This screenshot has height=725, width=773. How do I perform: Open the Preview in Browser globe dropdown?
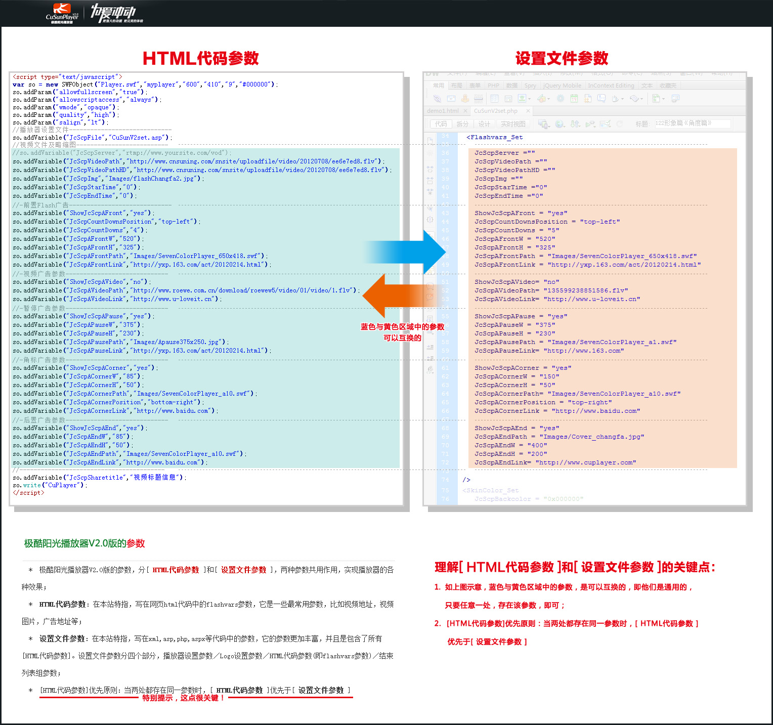pyautogui.click(x=560, y=124)
